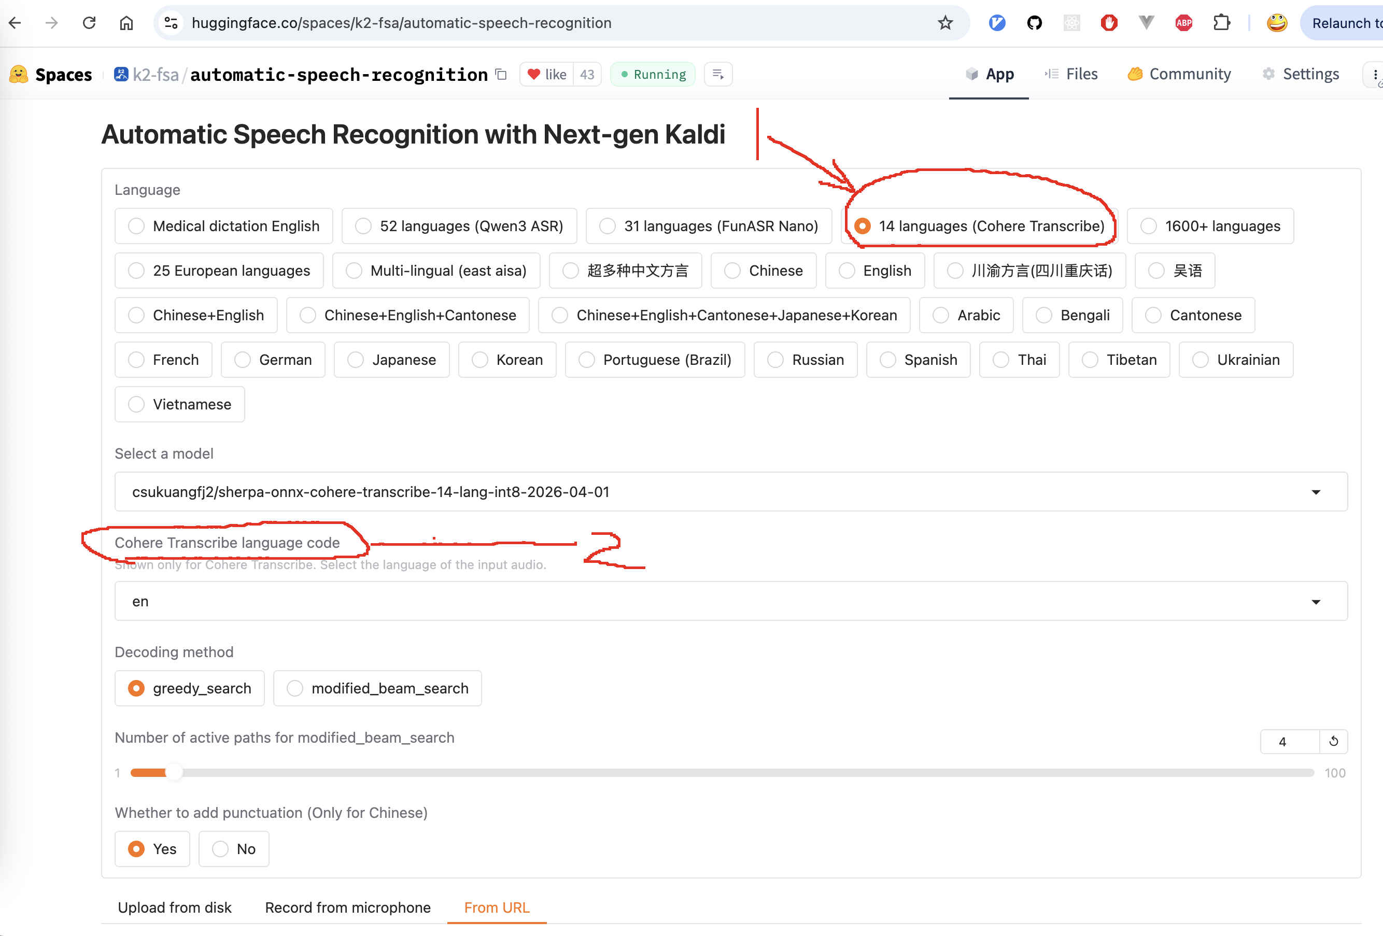Open the Upload from disk tab
The height and width of the screenshot is (936, 1383).
pos(174,907)
